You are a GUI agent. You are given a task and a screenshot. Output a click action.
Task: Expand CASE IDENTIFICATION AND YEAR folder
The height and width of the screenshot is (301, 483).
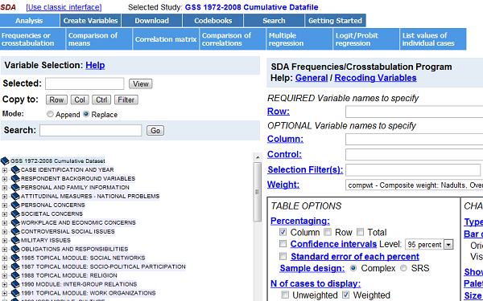point(4,170)
